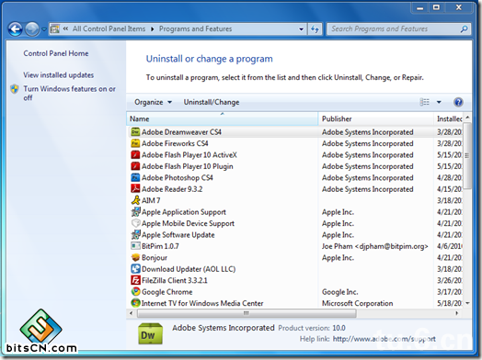Click the Download Updater (AOL LLC) icon
The image size is (482, 360).
pos(135,269)
